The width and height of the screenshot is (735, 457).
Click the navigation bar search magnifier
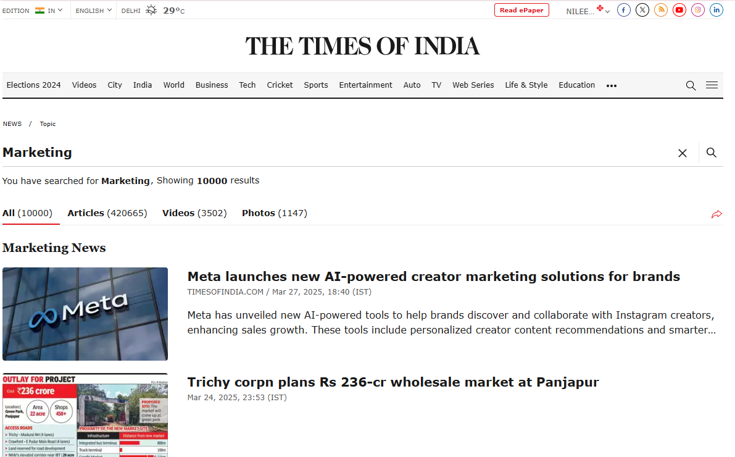point(691,85)
